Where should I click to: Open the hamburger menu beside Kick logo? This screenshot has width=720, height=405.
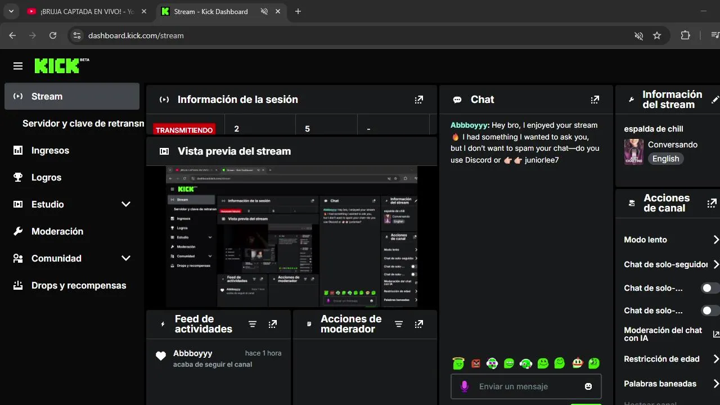pos(18,66)
